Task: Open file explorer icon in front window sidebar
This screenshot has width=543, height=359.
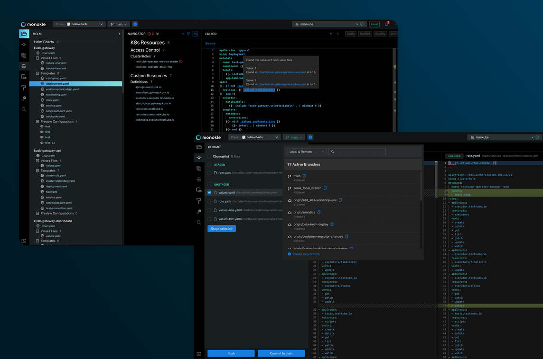Action: [x=199, y=147]
